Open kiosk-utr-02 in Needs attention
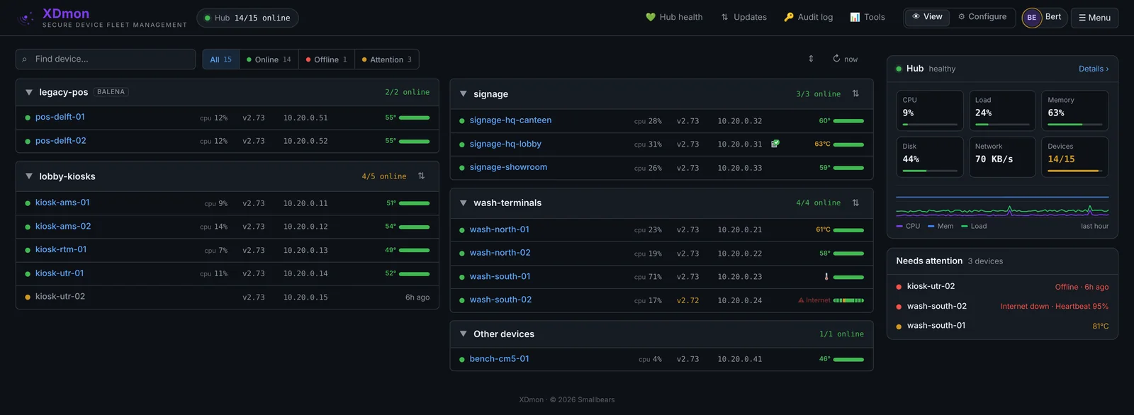The height and width of the screenshot is (415, 1134). 1002,287
